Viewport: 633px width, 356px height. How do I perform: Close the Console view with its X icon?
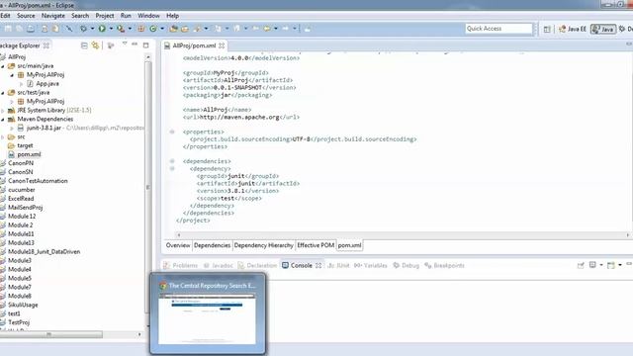tap(318, 266)
